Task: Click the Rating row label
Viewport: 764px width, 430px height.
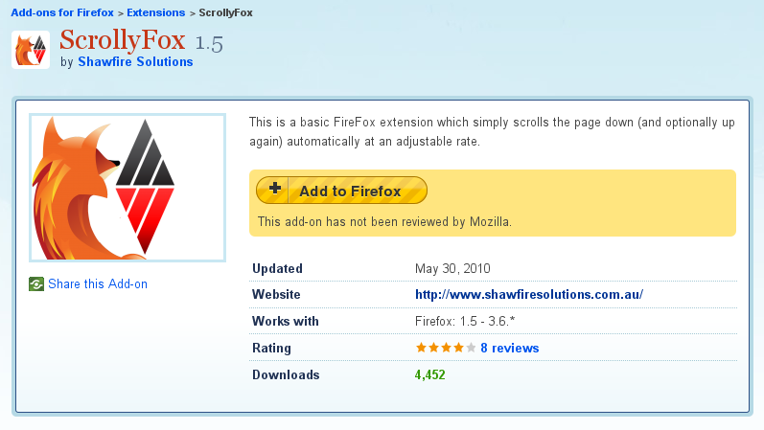Action: (x=272, y=349)
